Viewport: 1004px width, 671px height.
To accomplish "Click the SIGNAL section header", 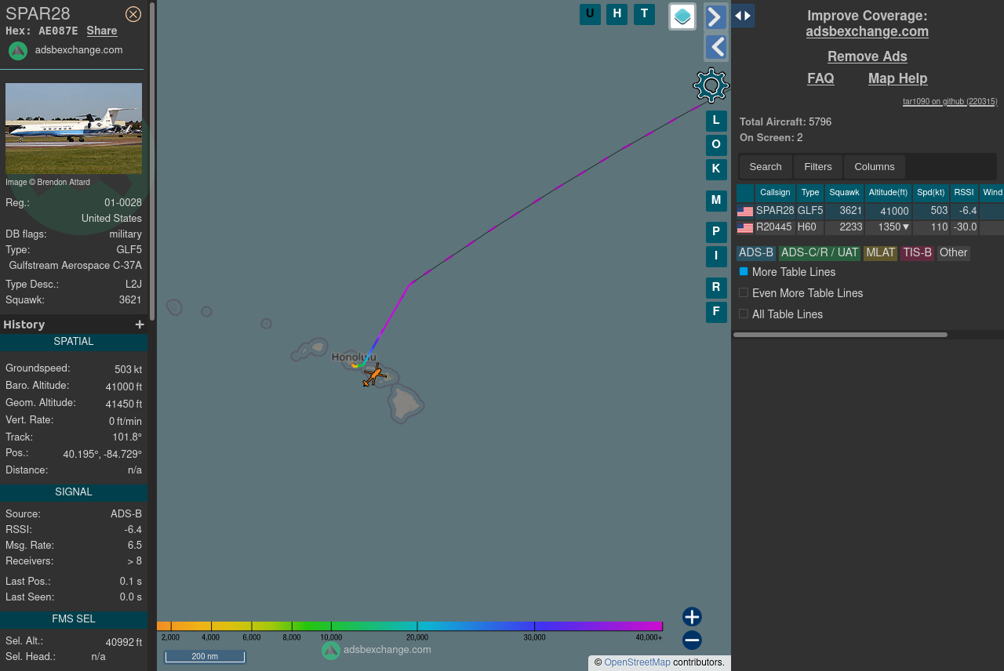I will [x=74, y=492].
